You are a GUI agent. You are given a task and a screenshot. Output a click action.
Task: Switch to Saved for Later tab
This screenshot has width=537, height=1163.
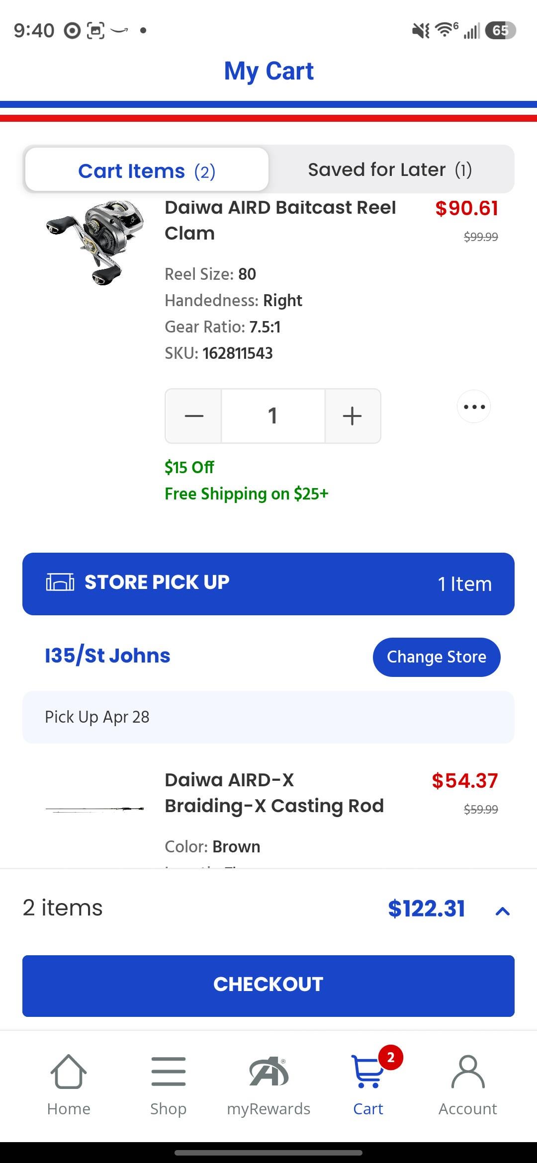click(390, 170)
